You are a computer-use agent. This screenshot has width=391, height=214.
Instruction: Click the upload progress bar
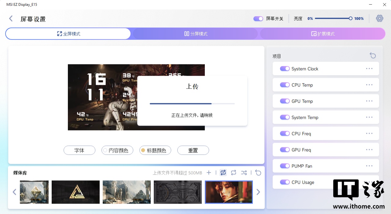point(192,104)
